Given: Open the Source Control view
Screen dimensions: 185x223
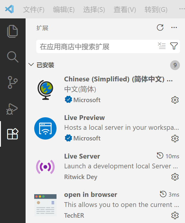Looking at the screenshot, I should tap(12, 82).
